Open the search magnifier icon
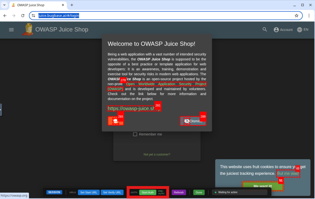 coord(265,30)
